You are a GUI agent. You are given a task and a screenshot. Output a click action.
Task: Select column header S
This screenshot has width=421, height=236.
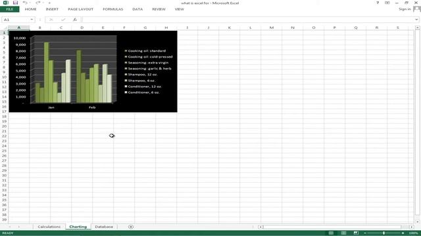tap(397, 28)
